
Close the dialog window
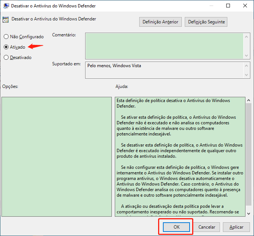click(x=245, y=6)
